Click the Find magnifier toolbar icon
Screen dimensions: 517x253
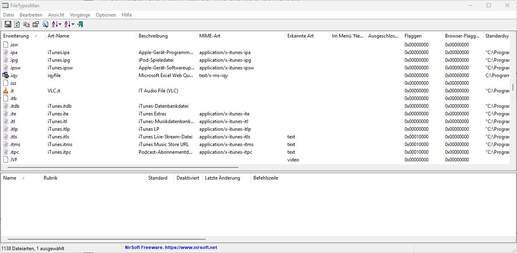click(45, 24)
